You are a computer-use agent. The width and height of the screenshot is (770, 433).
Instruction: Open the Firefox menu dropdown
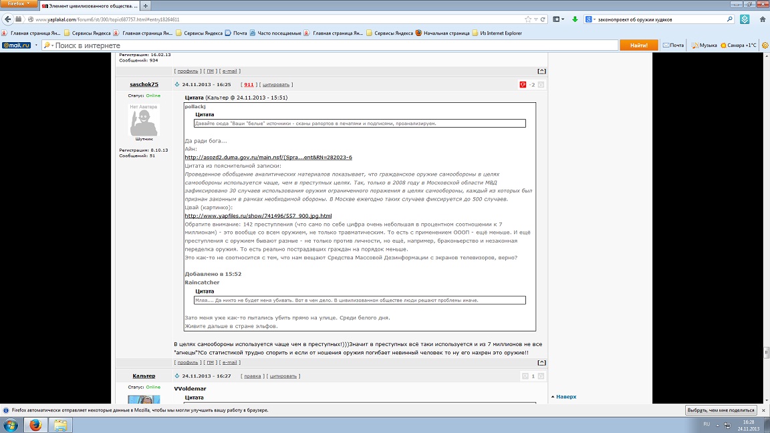(18, 3)
